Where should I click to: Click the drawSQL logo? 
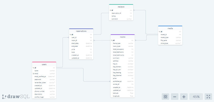(16, 97)
